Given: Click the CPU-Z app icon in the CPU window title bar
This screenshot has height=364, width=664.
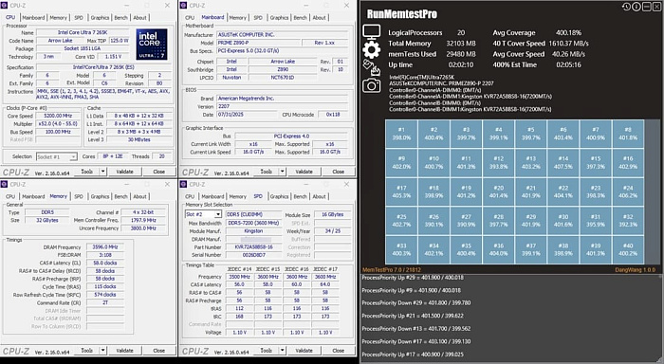Looking at the screenshot, I should click(x=5, y=6).
